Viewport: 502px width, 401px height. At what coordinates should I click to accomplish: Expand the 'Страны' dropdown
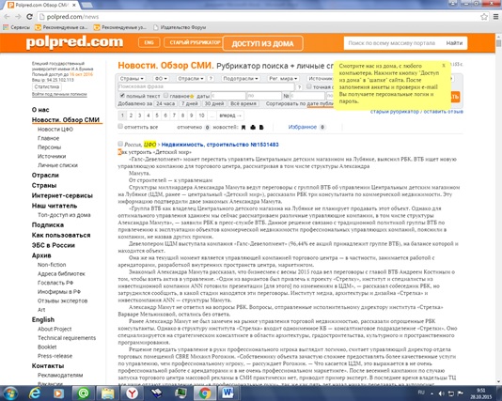tap(132, 78)
